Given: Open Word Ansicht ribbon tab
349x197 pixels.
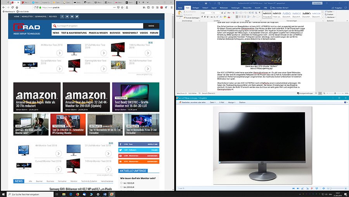Looking at the screenshot, I should 257,8.
